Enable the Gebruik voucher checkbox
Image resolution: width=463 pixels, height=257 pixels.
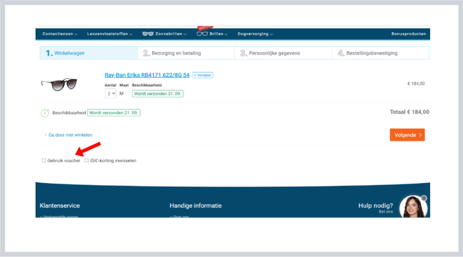point(44,161)
